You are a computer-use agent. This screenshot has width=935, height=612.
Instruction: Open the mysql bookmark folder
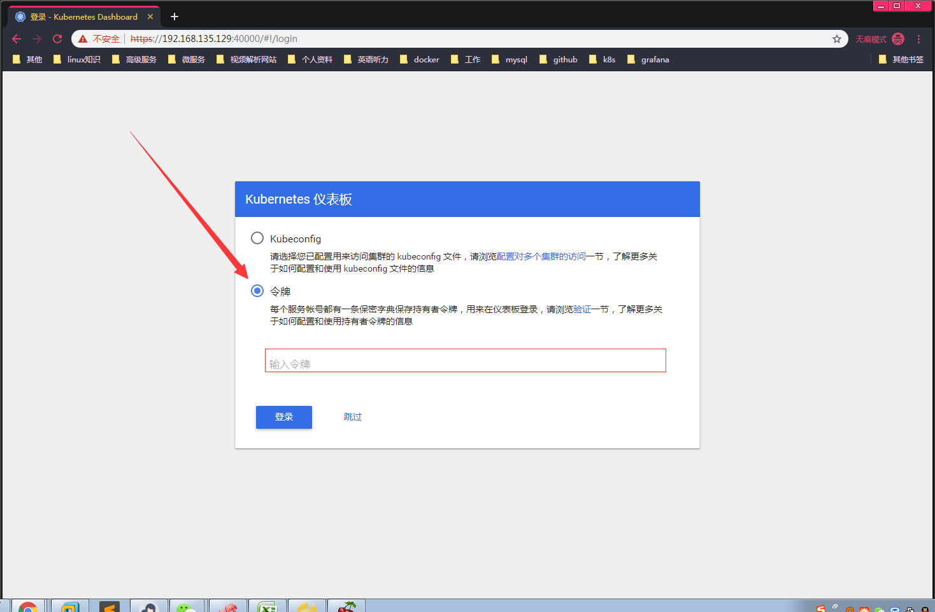[x=510, y=59]
